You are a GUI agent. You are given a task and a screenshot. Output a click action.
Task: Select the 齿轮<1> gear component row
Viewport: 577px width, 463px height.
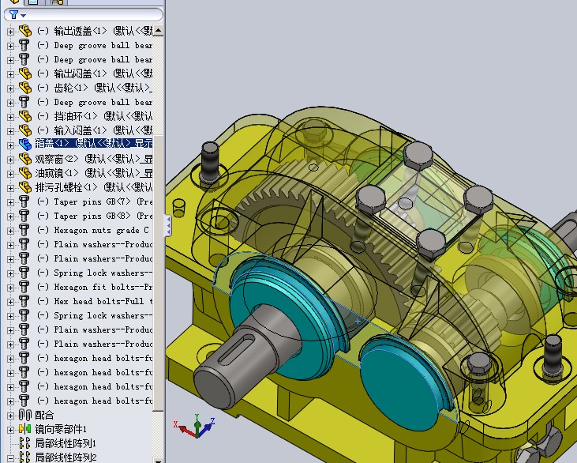pos(95,88)
